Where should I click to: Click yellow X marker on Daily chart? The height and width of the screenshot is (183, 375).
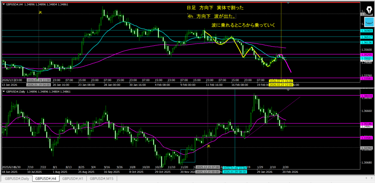coord(208,146)
